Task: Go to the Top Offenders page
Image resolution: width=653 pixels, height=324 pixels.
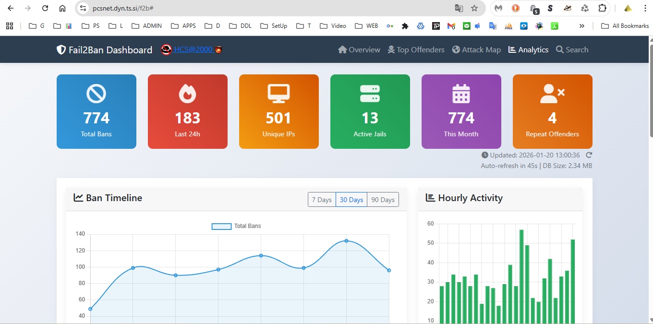Action: tap(416, 50)
